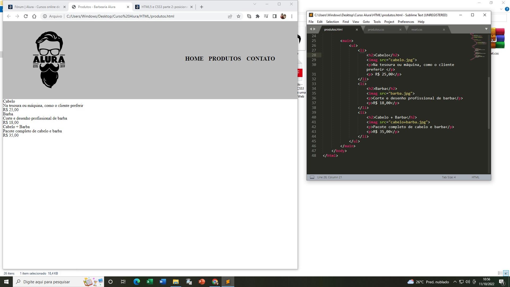Screen dimensions: 510x287
Task: Open Sublime tab list dropdown arrow
Action: point(486,29)
